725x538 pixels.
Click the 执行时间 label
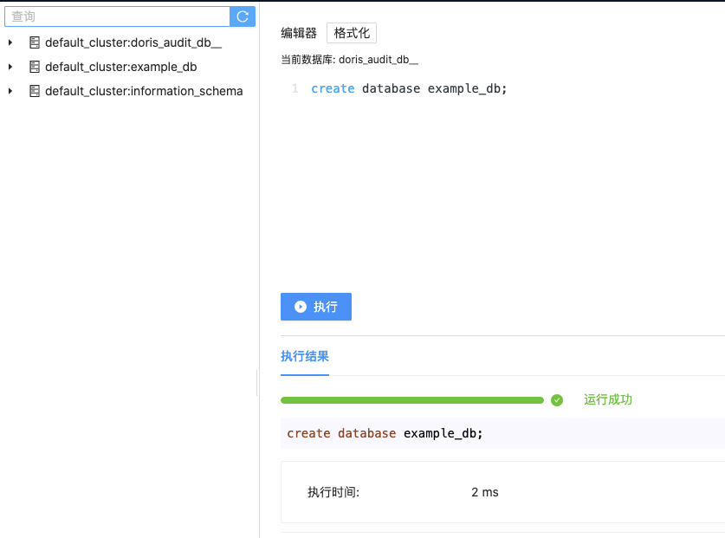pyautogui.click(x=333, y=492)
